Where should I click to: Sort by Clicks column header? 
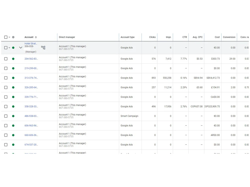pos(152,37)
